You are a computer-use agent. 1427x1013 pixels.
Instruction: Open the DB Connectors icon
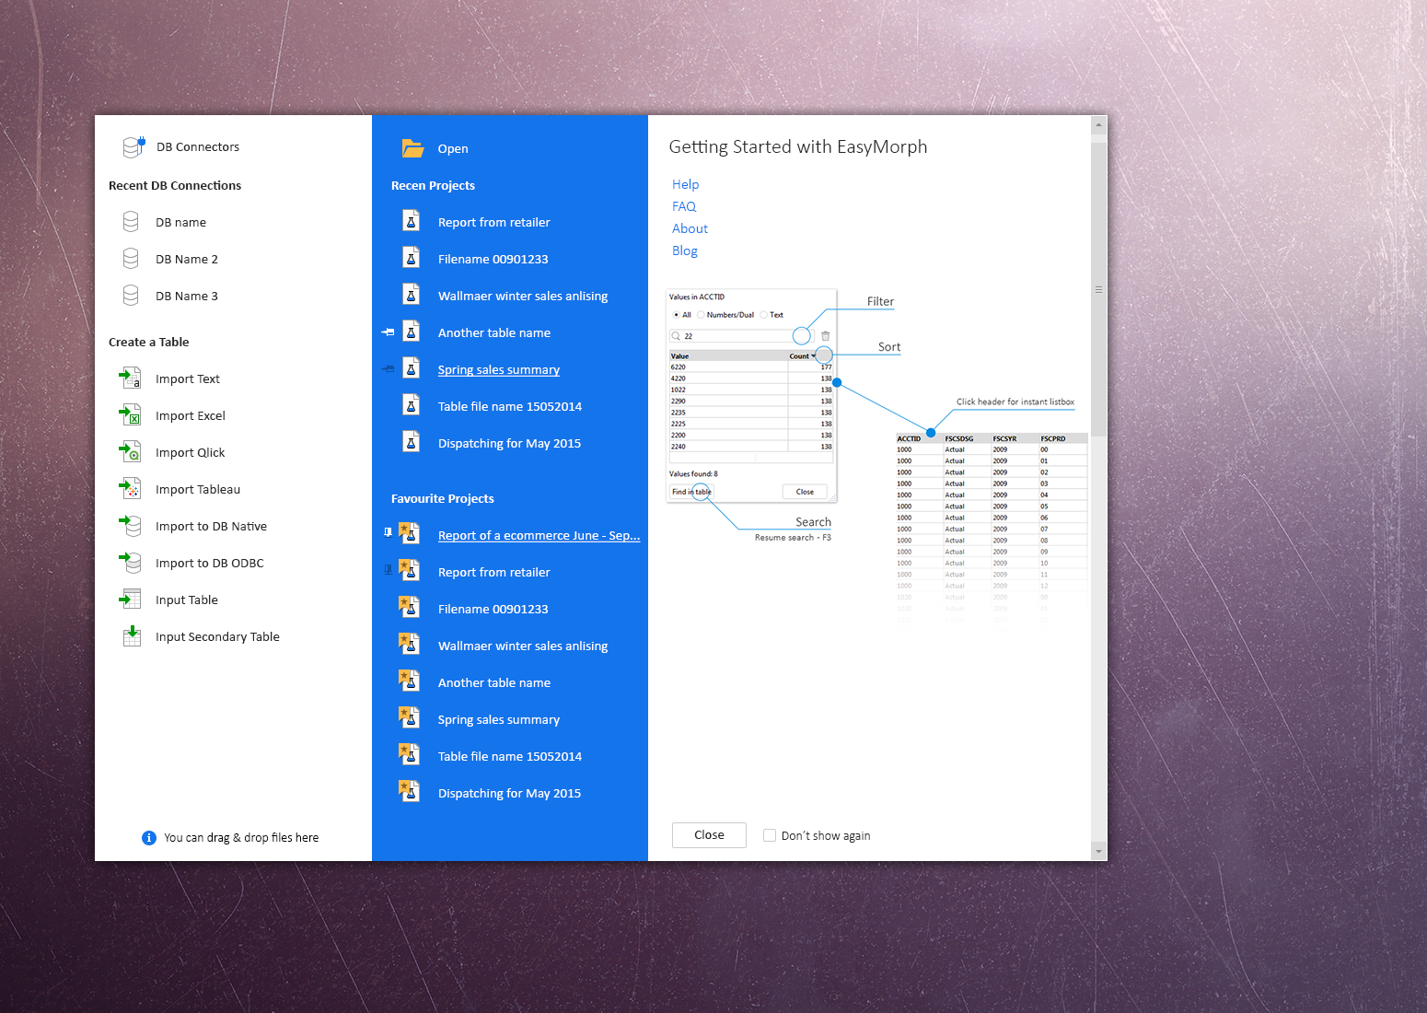pos(133,146)
